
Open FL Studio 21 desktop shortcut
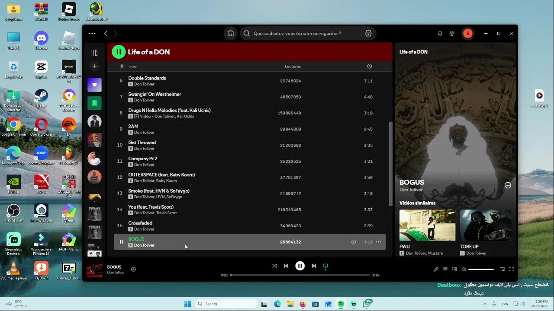click(69, 156)
